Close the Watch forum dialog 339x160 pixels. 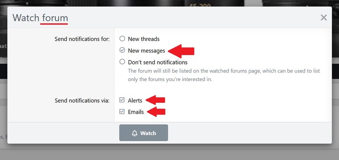(x=323, y=17)
